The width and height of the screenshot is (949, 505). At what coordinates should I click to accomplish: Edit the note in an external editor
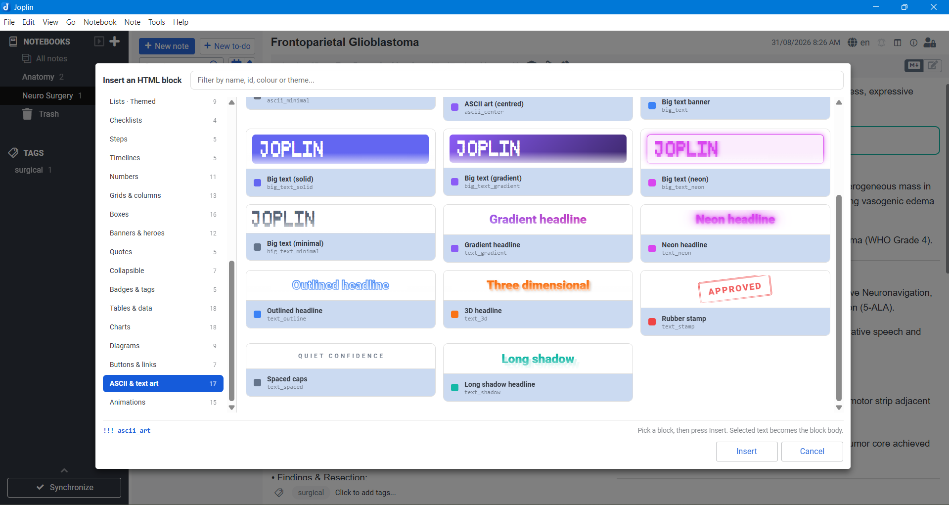pyautogui.click(x=933, y=65)
